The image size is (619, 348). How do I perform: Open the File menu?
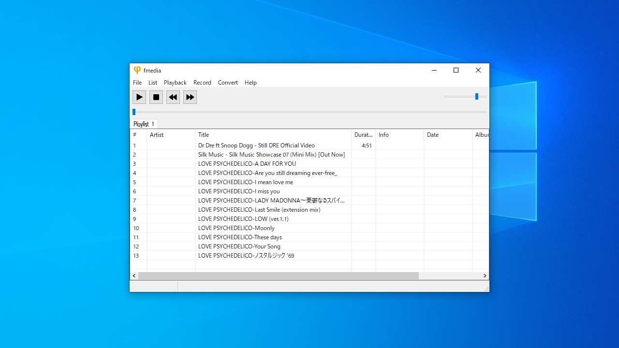[x=137, y=83]
